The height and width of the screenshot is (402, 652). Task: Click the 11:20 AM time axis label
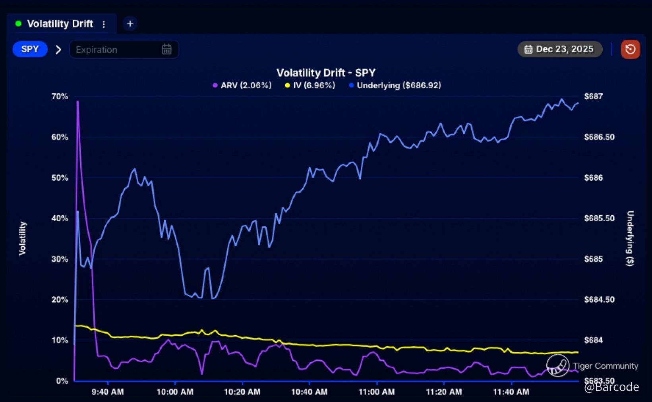pyautogui.click(x=444, y=392)
